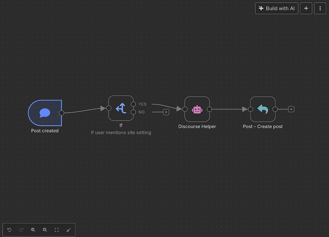Tidy up nodes with broom icon

click(x=69, y=230)
